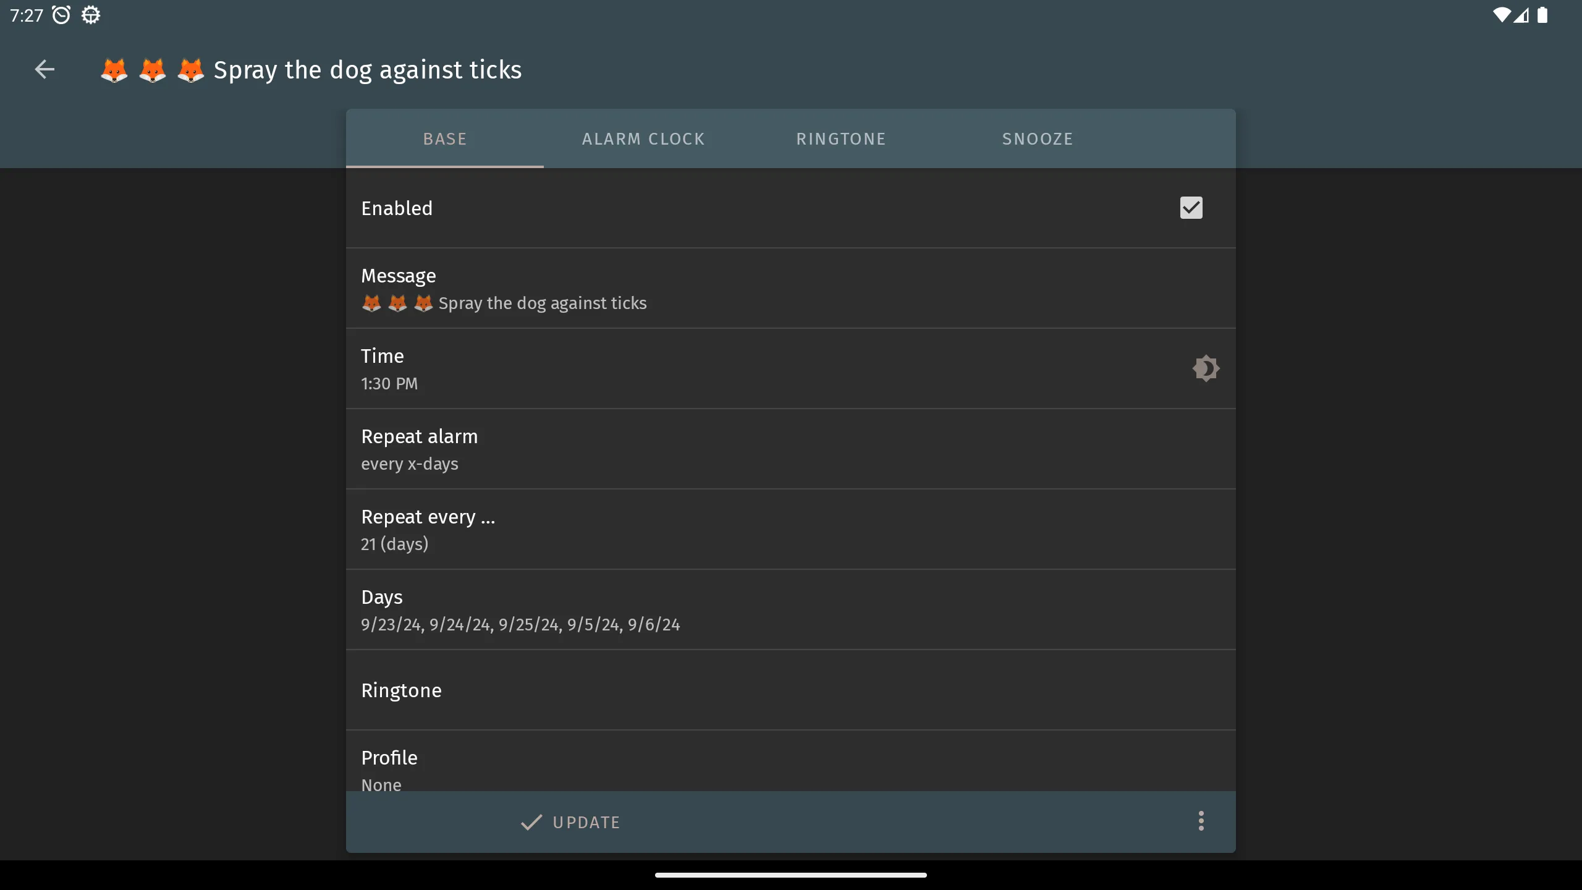Go back using the arrow icon
This screenshot has width=1582, height=890.
[x=44, y=69]
